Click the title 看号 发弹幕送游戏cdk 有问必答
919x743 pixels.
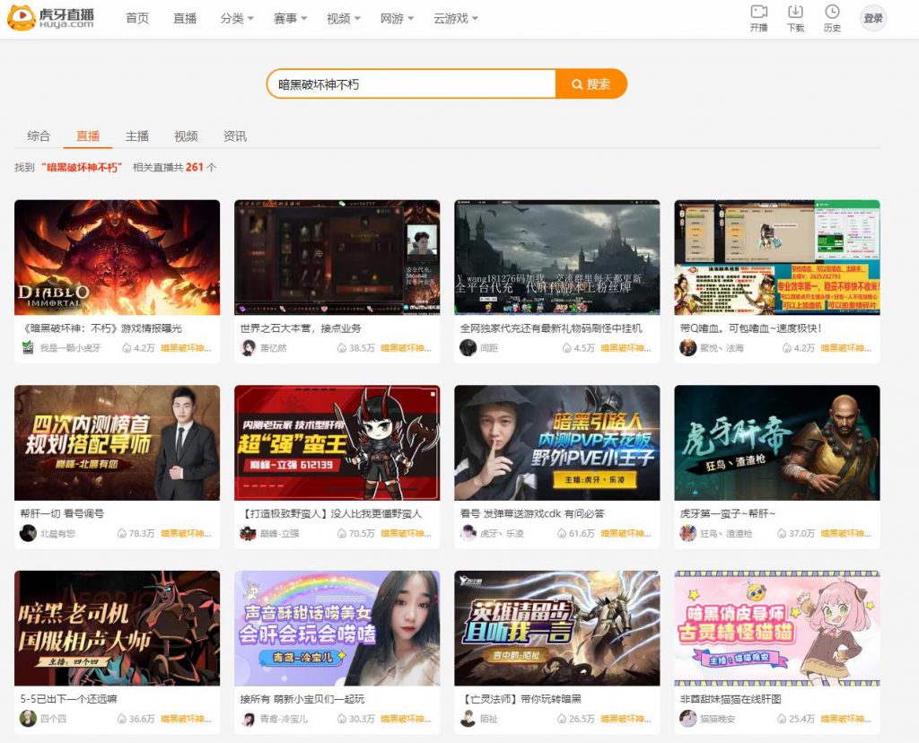[x=532, y=513]
